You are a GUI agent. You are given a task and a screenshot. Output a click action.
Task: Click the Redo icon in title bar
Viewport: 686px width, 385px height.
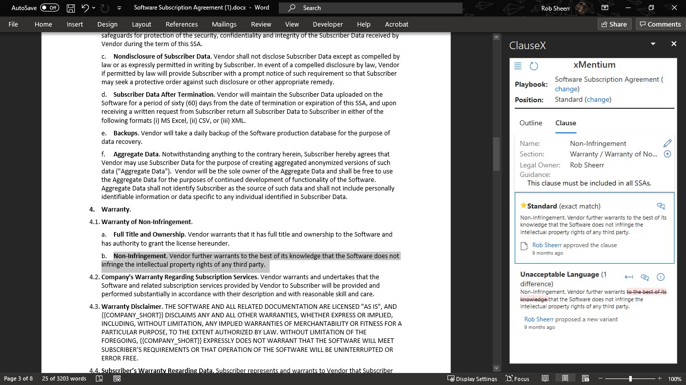pos(104,8)
